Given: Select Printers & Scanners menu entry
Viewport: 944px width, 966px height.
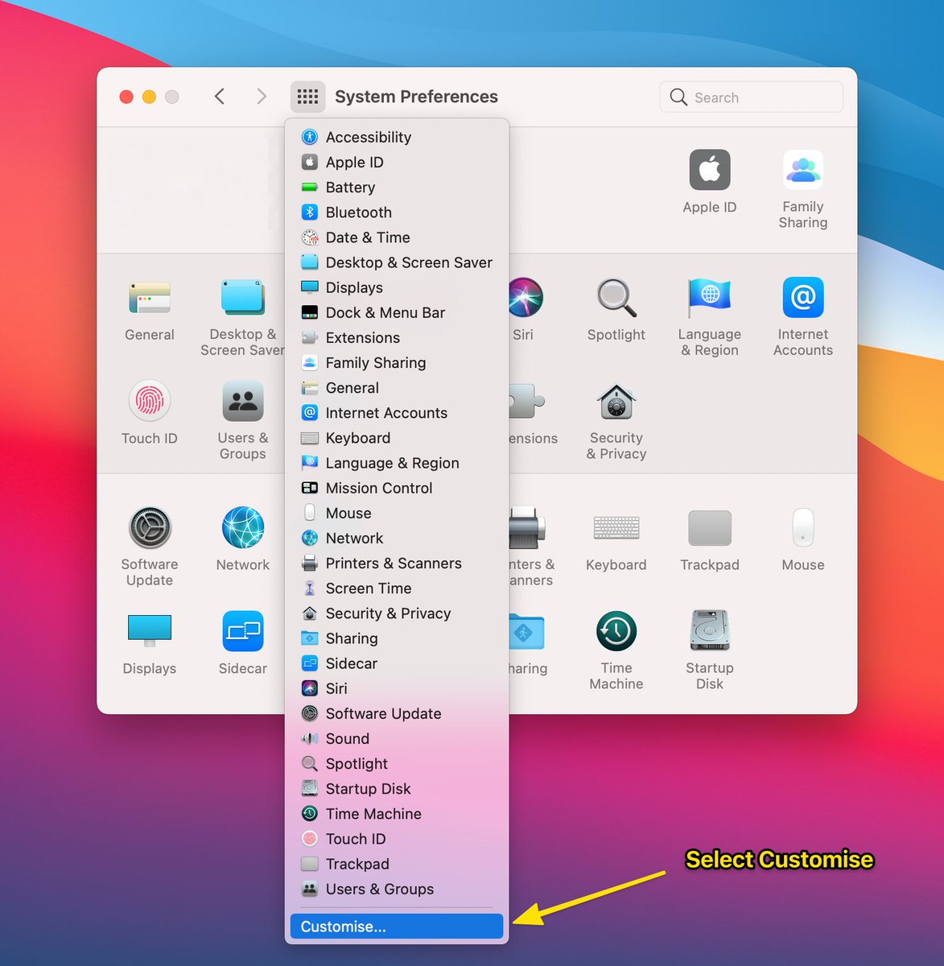Looking at the screenshot, I should coord(397,563).
